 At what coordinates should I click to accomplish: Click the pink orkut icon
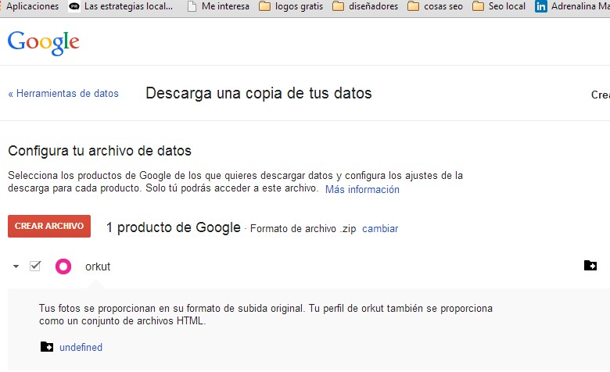pos(63,266)
